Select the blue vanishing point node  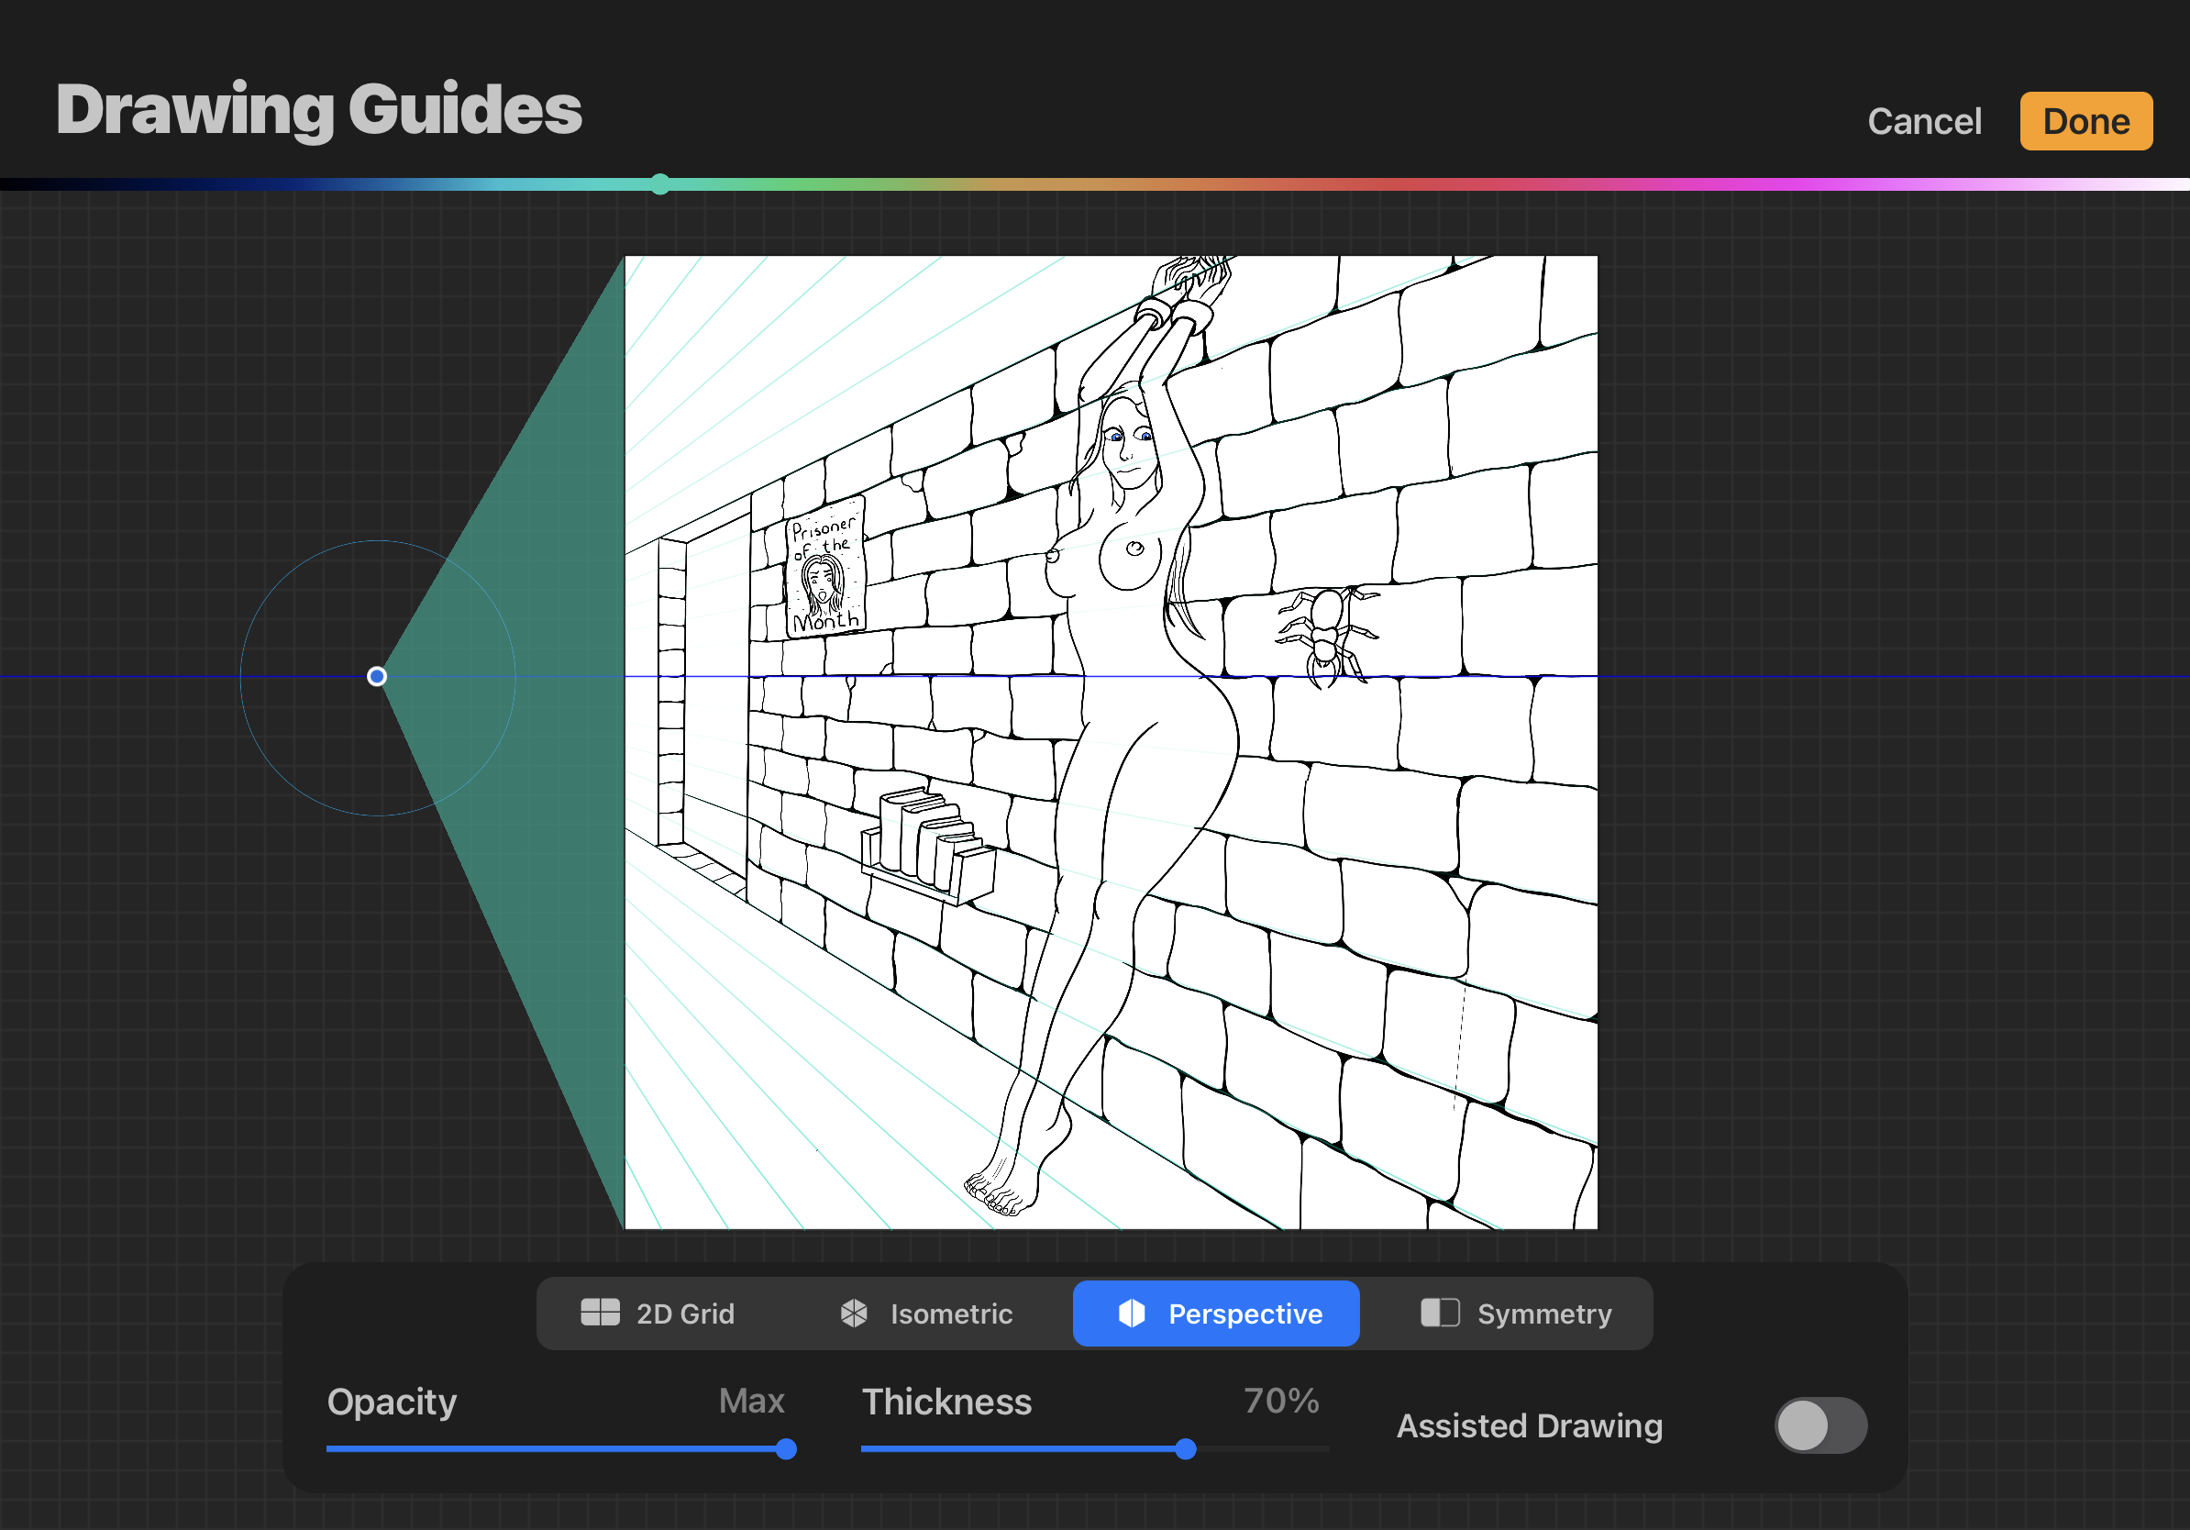pos(377,676)
